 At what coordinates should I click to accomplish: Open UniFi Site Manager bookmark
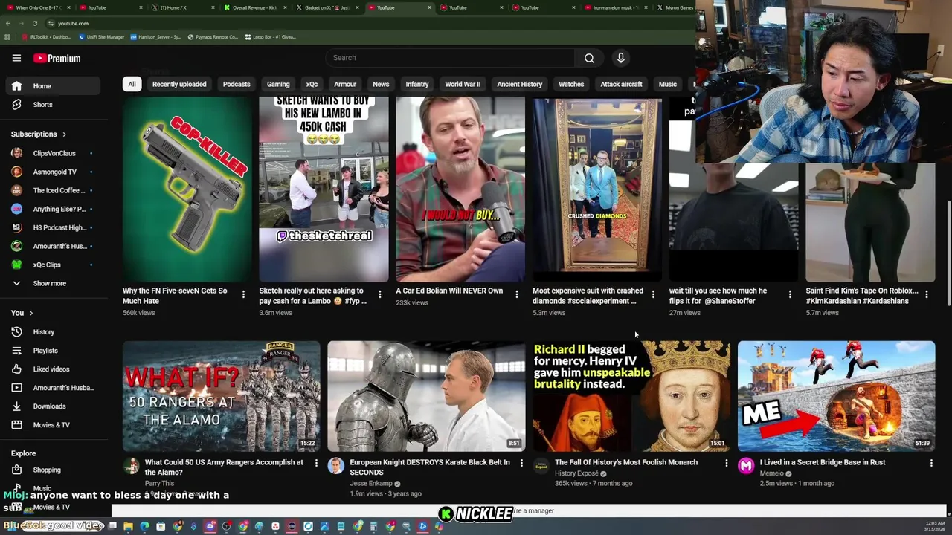coord(100,36)
